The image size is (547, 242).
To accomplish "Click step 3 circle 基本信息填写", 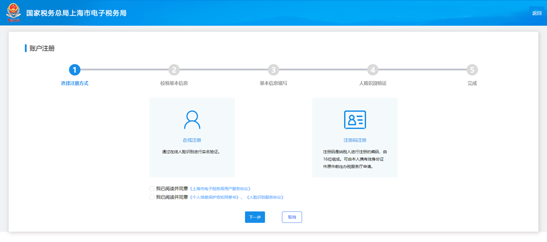I will pos(273,70).
